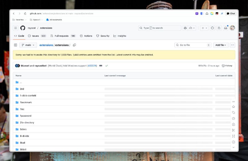The image size is (248, 161).
Task: Open the History link for commits
Action: click(227, 66)
